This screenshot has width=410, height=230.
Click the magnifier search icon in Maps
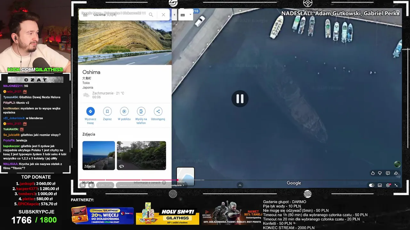tap(151, 15)
